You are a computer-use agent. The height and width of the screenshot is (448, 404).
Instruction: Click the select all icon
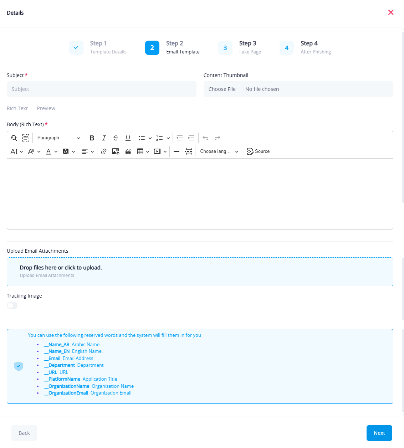26,138
